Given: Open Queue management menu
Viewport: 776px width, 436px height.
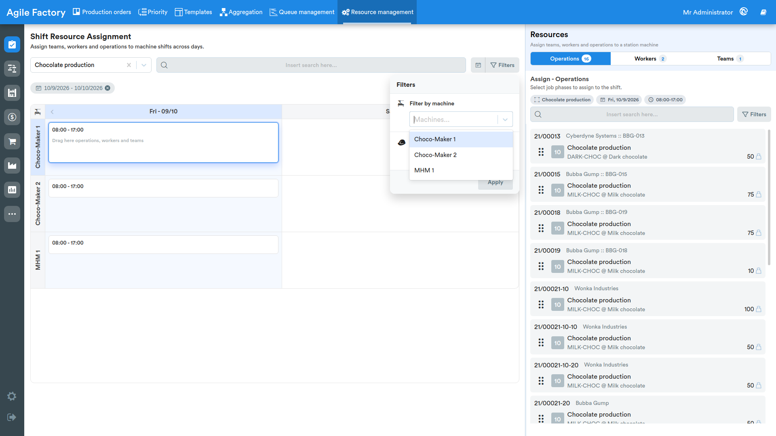Looking at the screenshot, I should (x=302, y=12).
